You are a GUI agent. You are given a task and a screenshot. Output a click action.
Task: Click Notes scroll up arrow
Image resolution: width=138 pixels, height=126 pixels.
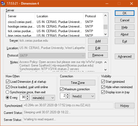106,62
